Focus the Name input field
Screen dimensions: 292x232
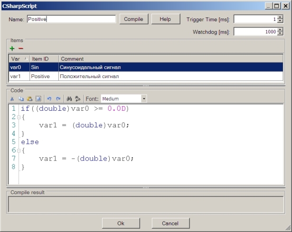(x=71, y=19)
